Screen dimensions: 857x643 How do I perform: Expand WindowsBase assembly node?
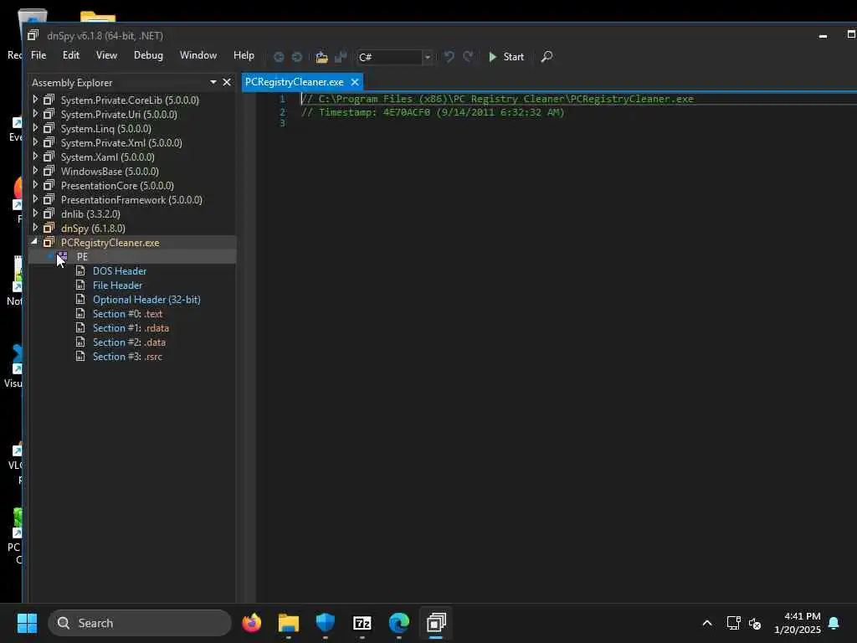tap(35, 171)
